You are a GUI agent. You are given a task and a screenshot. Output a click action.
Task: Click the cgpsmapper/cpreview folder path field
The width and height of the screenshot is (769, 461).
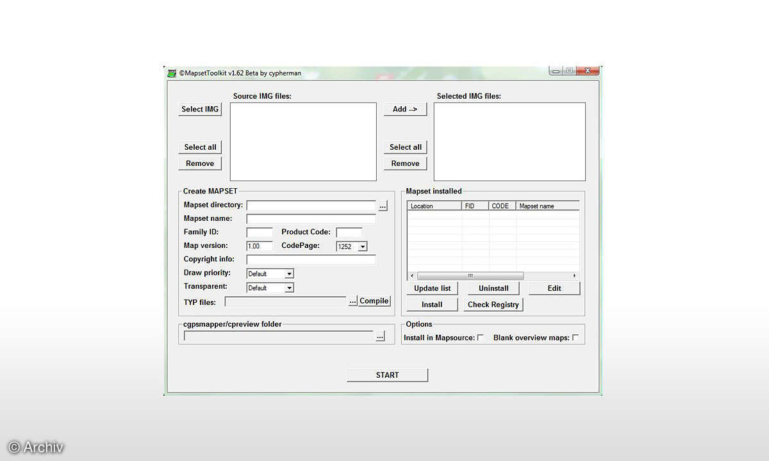pos(279,336)
